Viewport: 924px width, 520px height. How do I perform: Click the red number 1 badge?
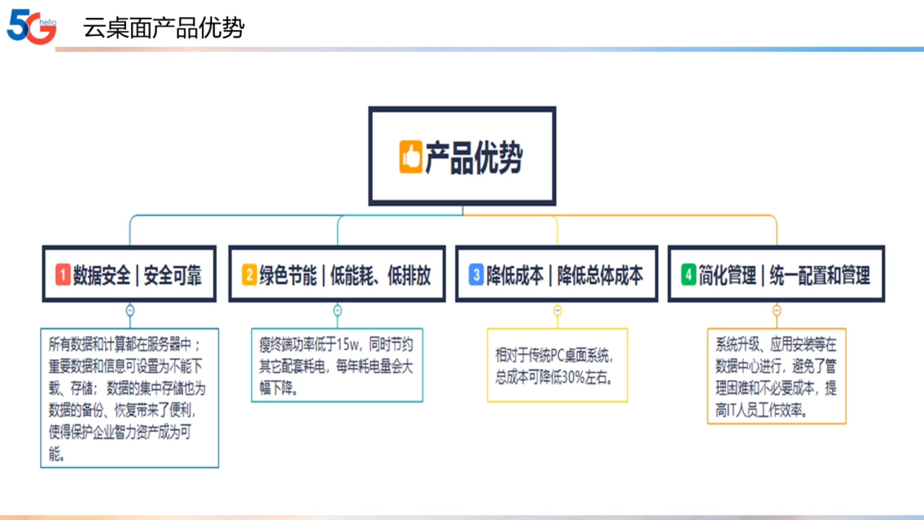pyautogui.click(x=63, y=275)
